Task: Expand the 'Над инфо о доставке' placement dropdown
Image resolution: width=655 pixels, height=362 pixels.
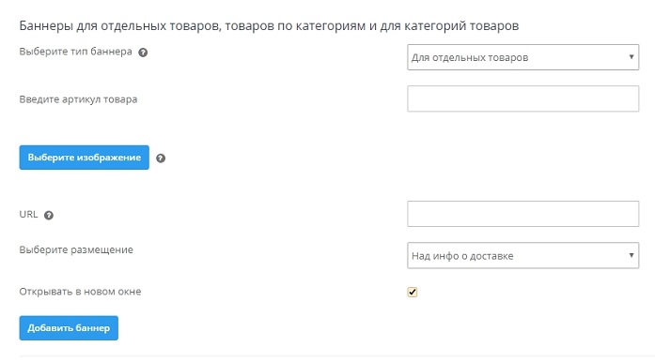Action: 523,255
